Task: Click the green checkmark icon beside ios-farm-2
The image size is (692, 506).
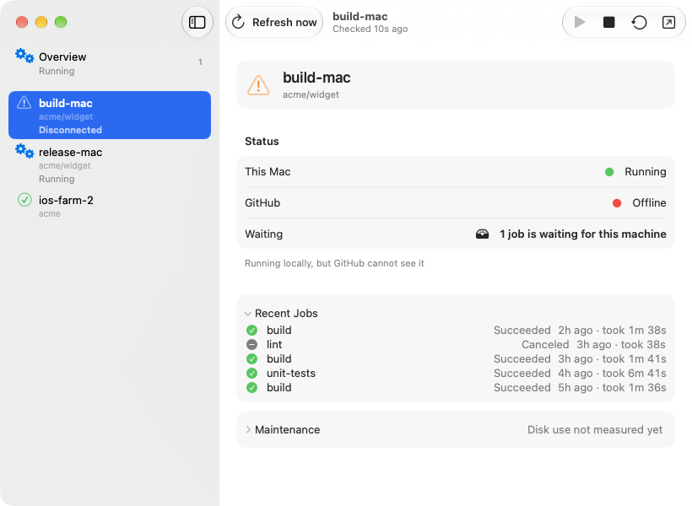Action: pyautogui.click(x=24, y=200)
